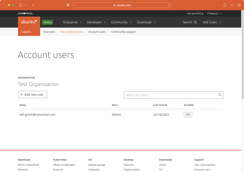244x172 pixels.
Task: Add a new browser tab
Action: 232,5
